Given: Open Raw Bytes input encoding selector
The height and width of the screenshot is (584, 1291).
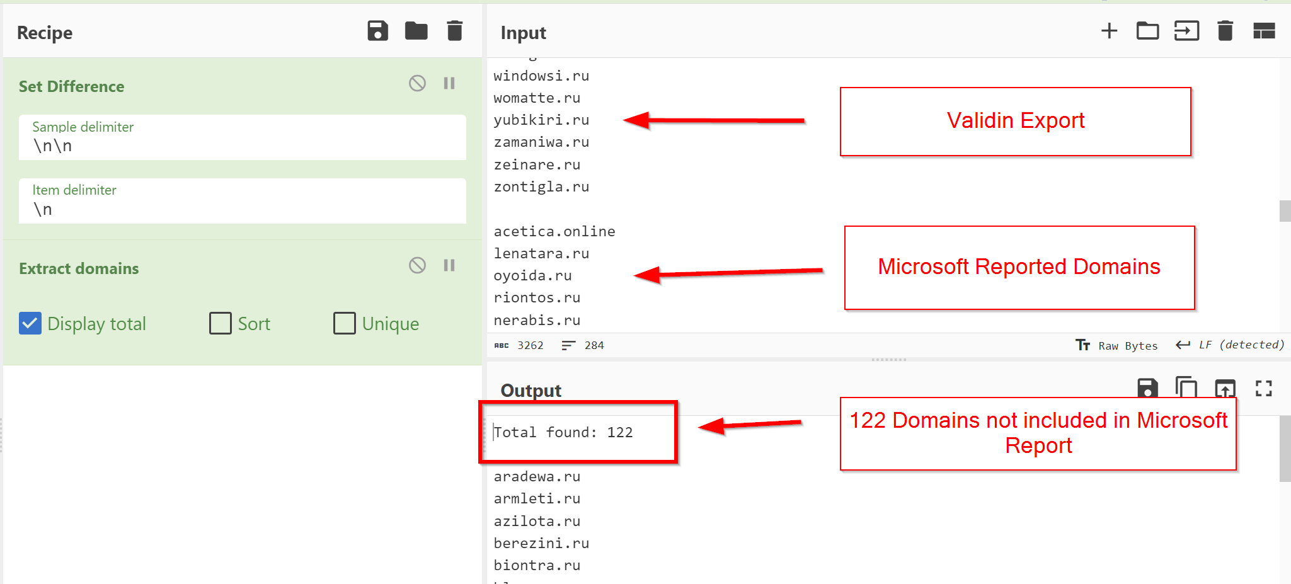Looking at the screenshot, I should click(x=1116, y=345).
